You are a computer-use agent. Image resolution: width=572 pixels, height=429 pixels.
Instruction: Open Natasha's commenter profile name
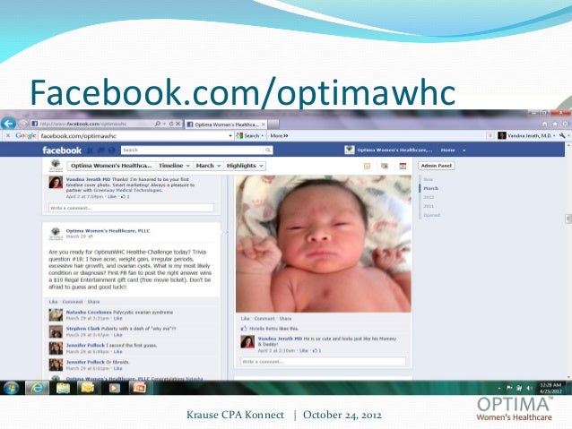pos(89,313)
